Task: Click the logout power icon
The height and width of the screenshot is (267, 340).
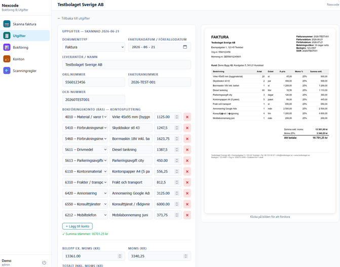Action: [x=44, y=262]
